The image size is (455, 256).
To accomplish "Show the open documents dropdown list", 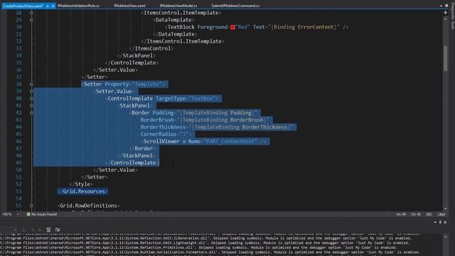I will click(441, 6).
